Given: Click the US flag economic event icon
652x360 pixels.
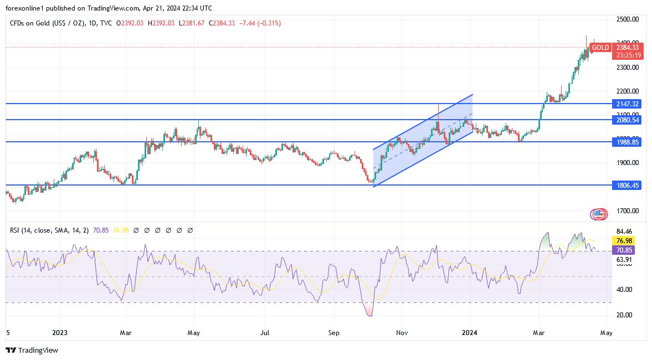Looking at the screenshot, I should tap(599, 214).
